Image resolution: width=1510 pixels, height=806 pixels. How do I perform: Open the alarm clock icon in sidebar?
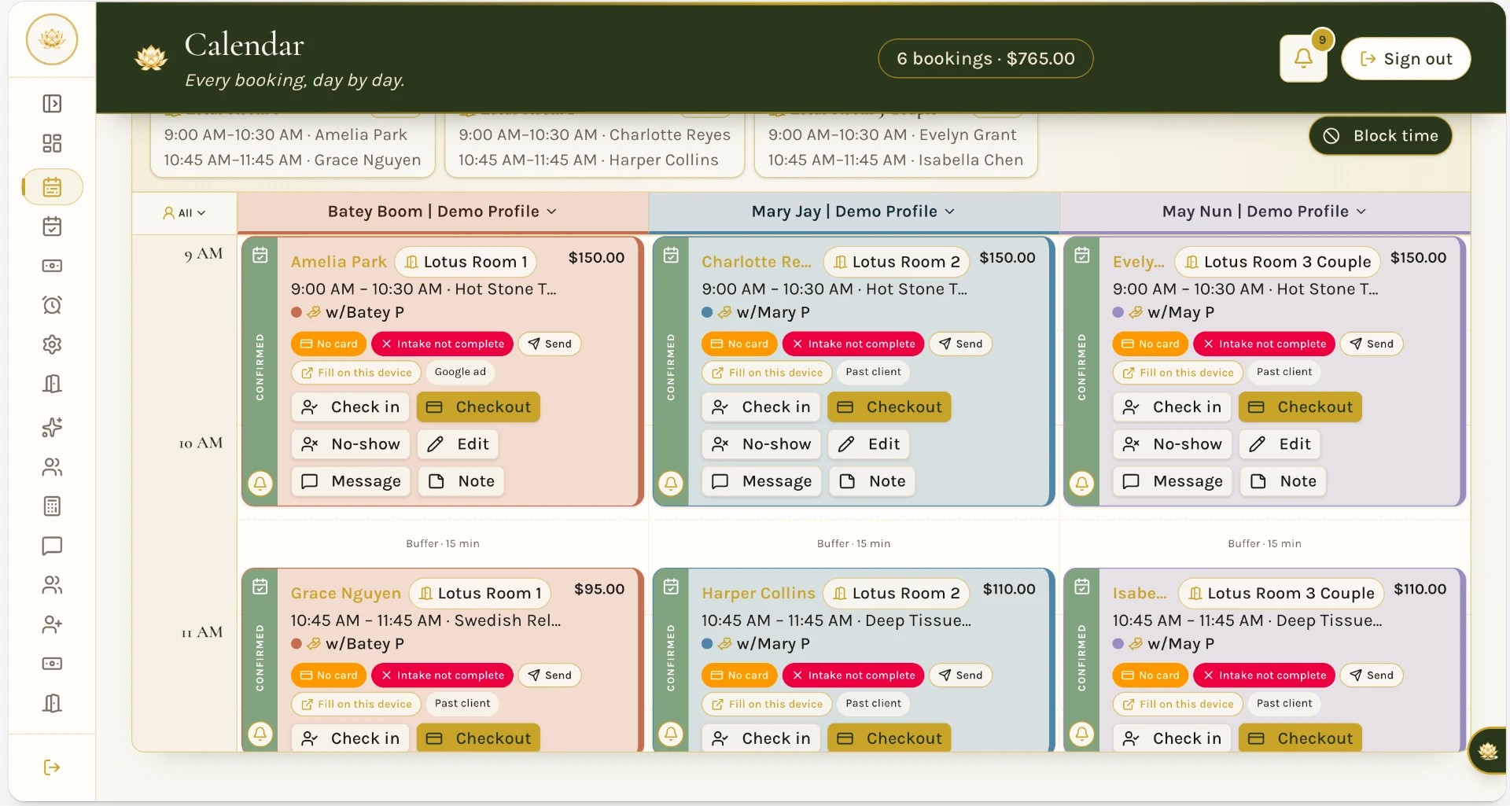point(52,305)
